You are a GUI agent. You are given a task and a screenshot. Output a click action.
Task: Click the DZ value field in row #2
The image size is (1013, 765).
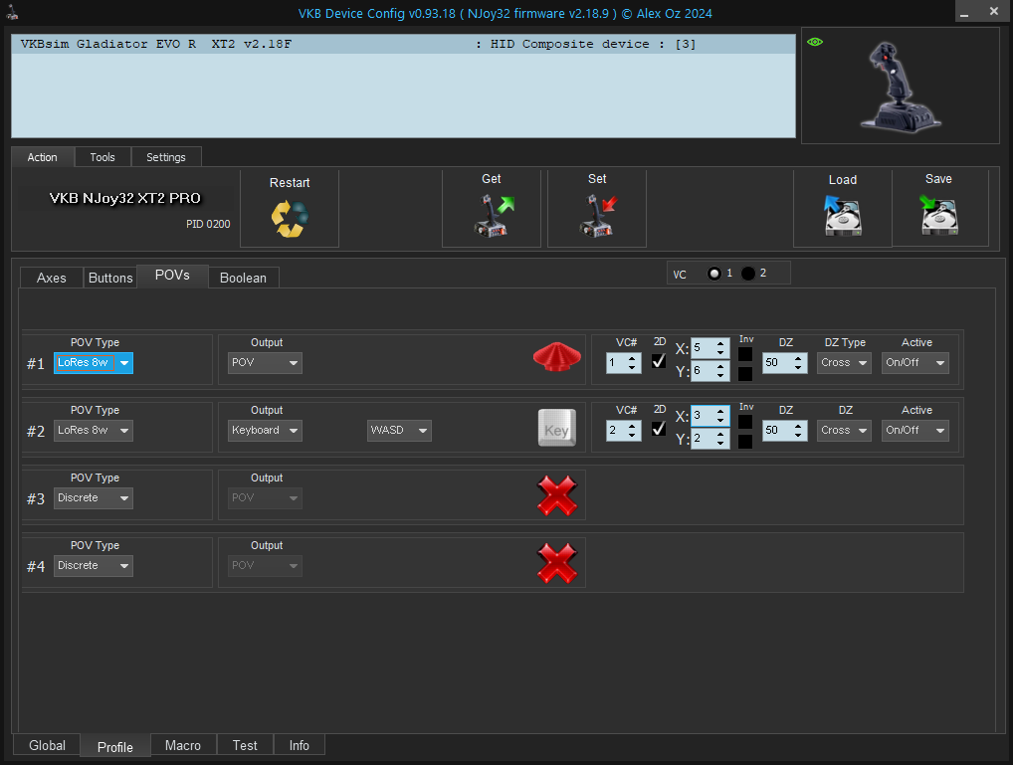click(x=785, y=431)
